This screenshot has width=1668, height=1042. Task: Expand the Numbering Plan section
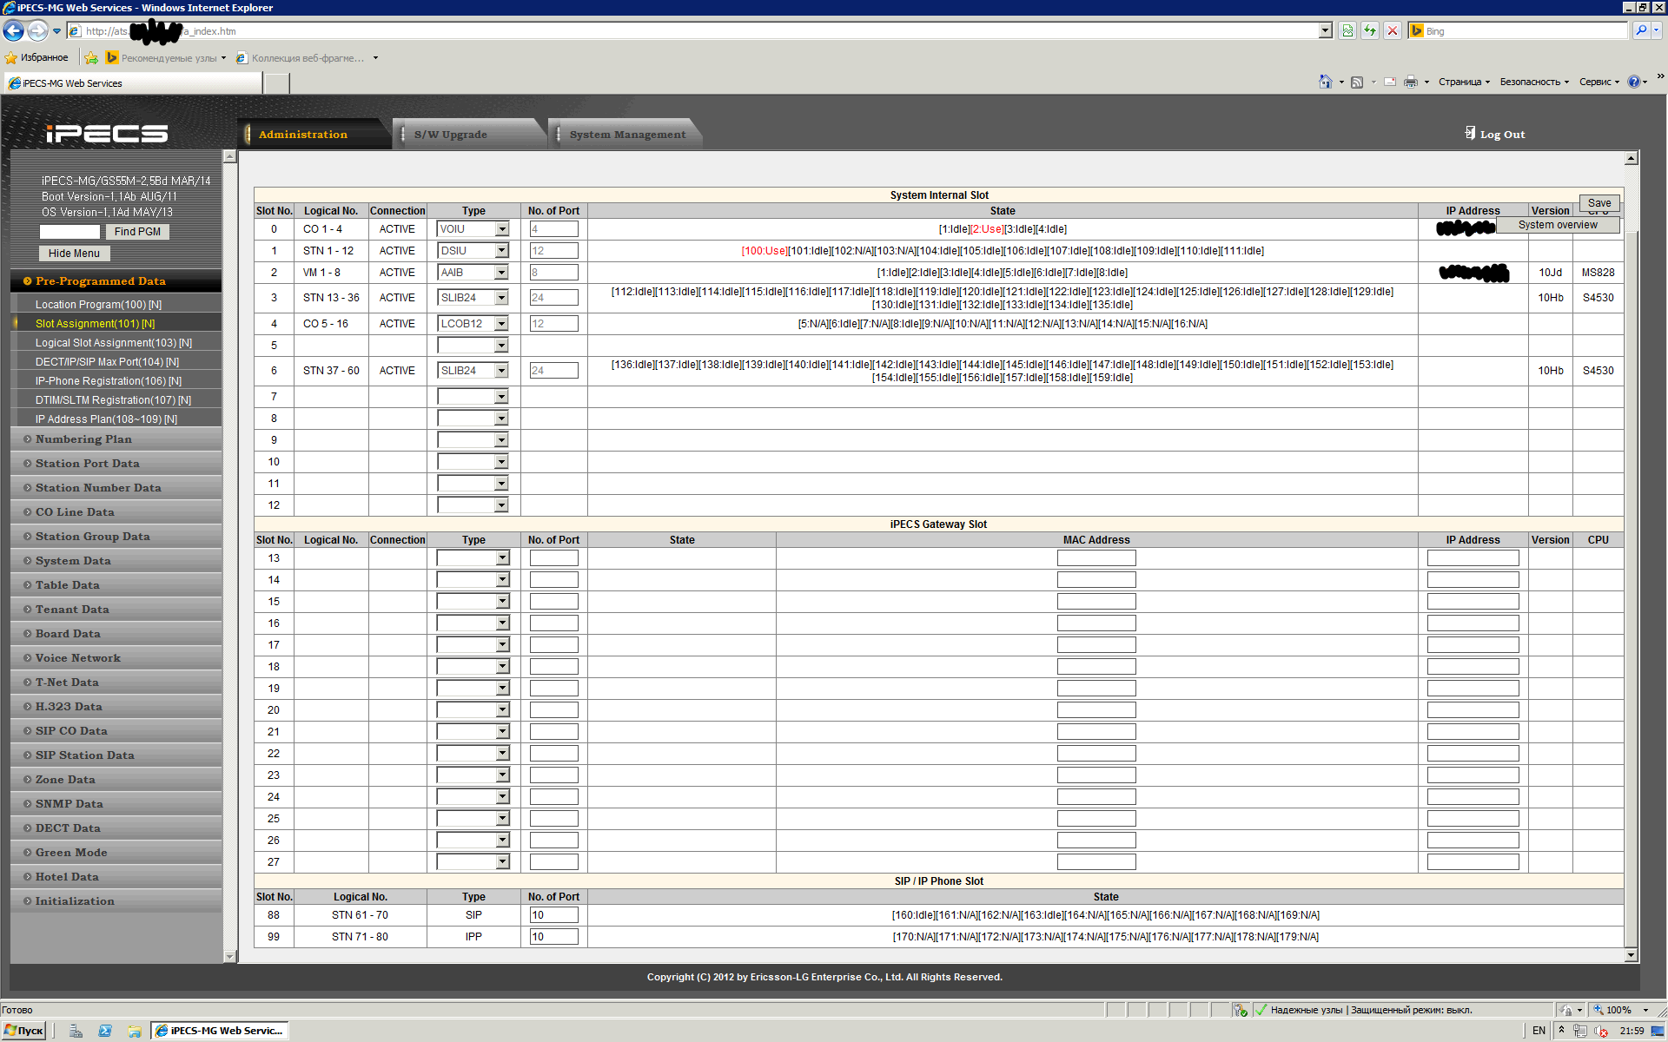pyautogui.click(x=83, y=439)
